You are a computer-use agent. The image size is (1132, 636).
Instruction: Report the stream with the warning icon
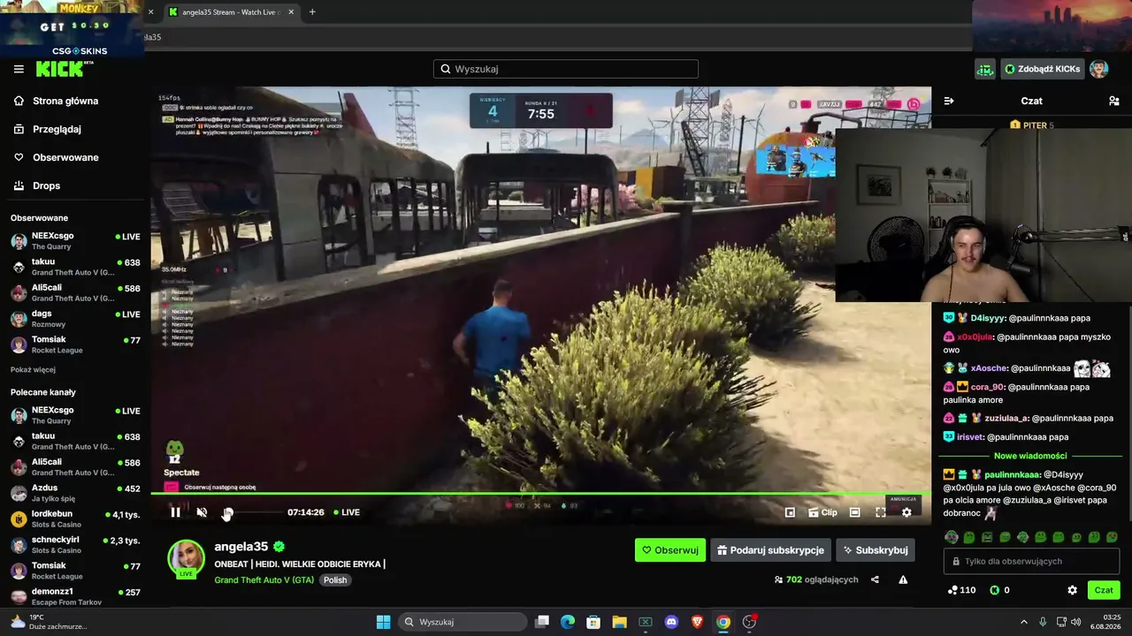coord(903,579)
